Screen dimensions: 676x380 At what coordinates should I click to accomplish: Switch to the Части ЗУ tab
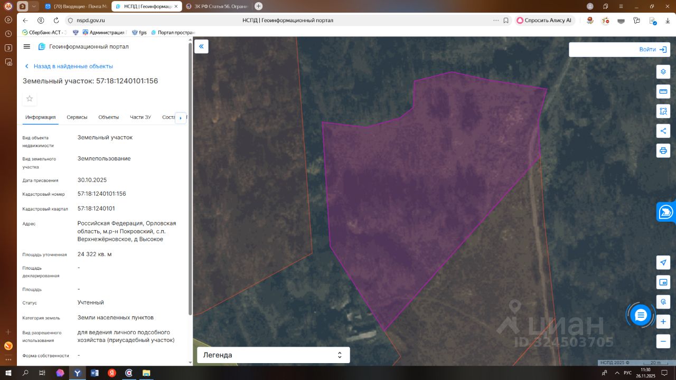(140, 117)
